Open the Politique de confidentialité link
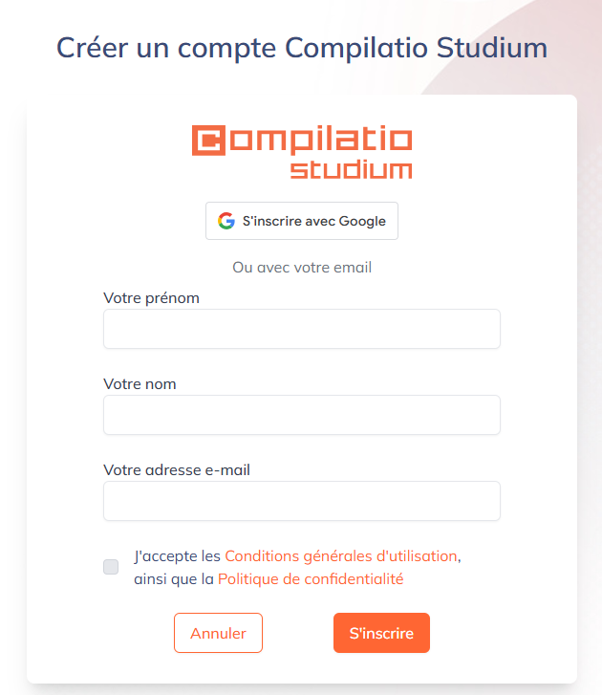Viewport: 602px width, 695px height. tap(311, 579)
